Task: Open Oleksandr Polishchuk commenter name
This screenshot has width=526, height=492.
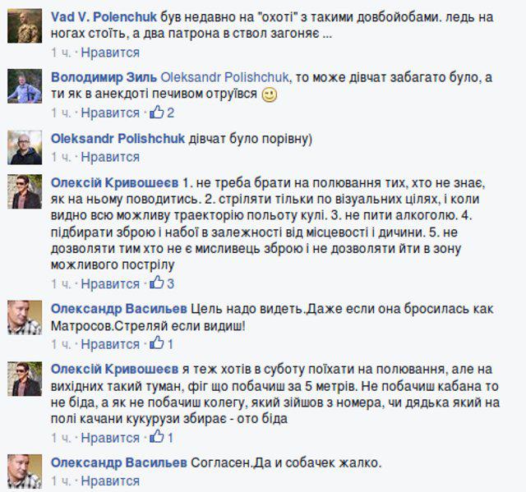Action: point(118,139)
